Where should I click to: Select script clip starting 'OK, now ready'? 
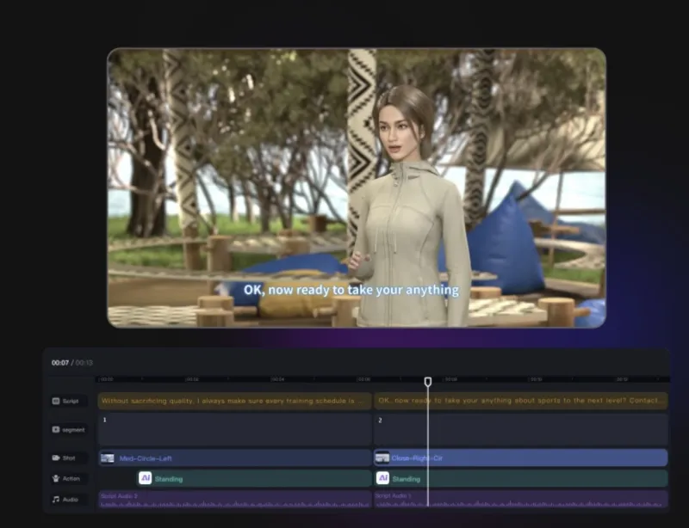click(521, 401)
